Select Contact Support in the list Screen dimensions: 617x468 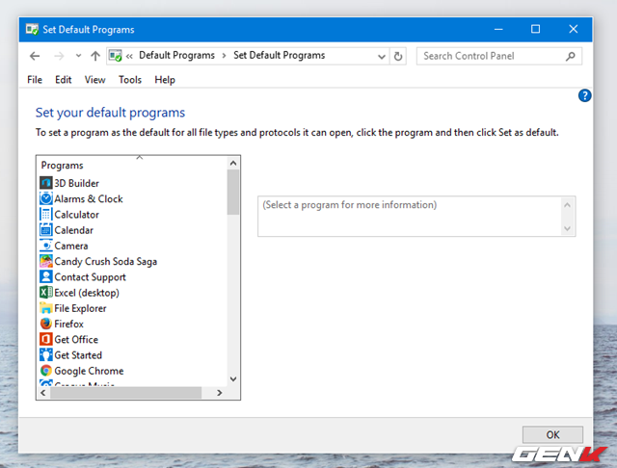pyautogui.click(x=90, y=277)
